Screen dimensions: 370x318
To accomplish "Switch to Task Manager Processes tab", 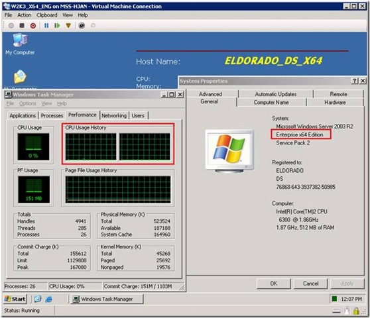I will pos(52,115).
